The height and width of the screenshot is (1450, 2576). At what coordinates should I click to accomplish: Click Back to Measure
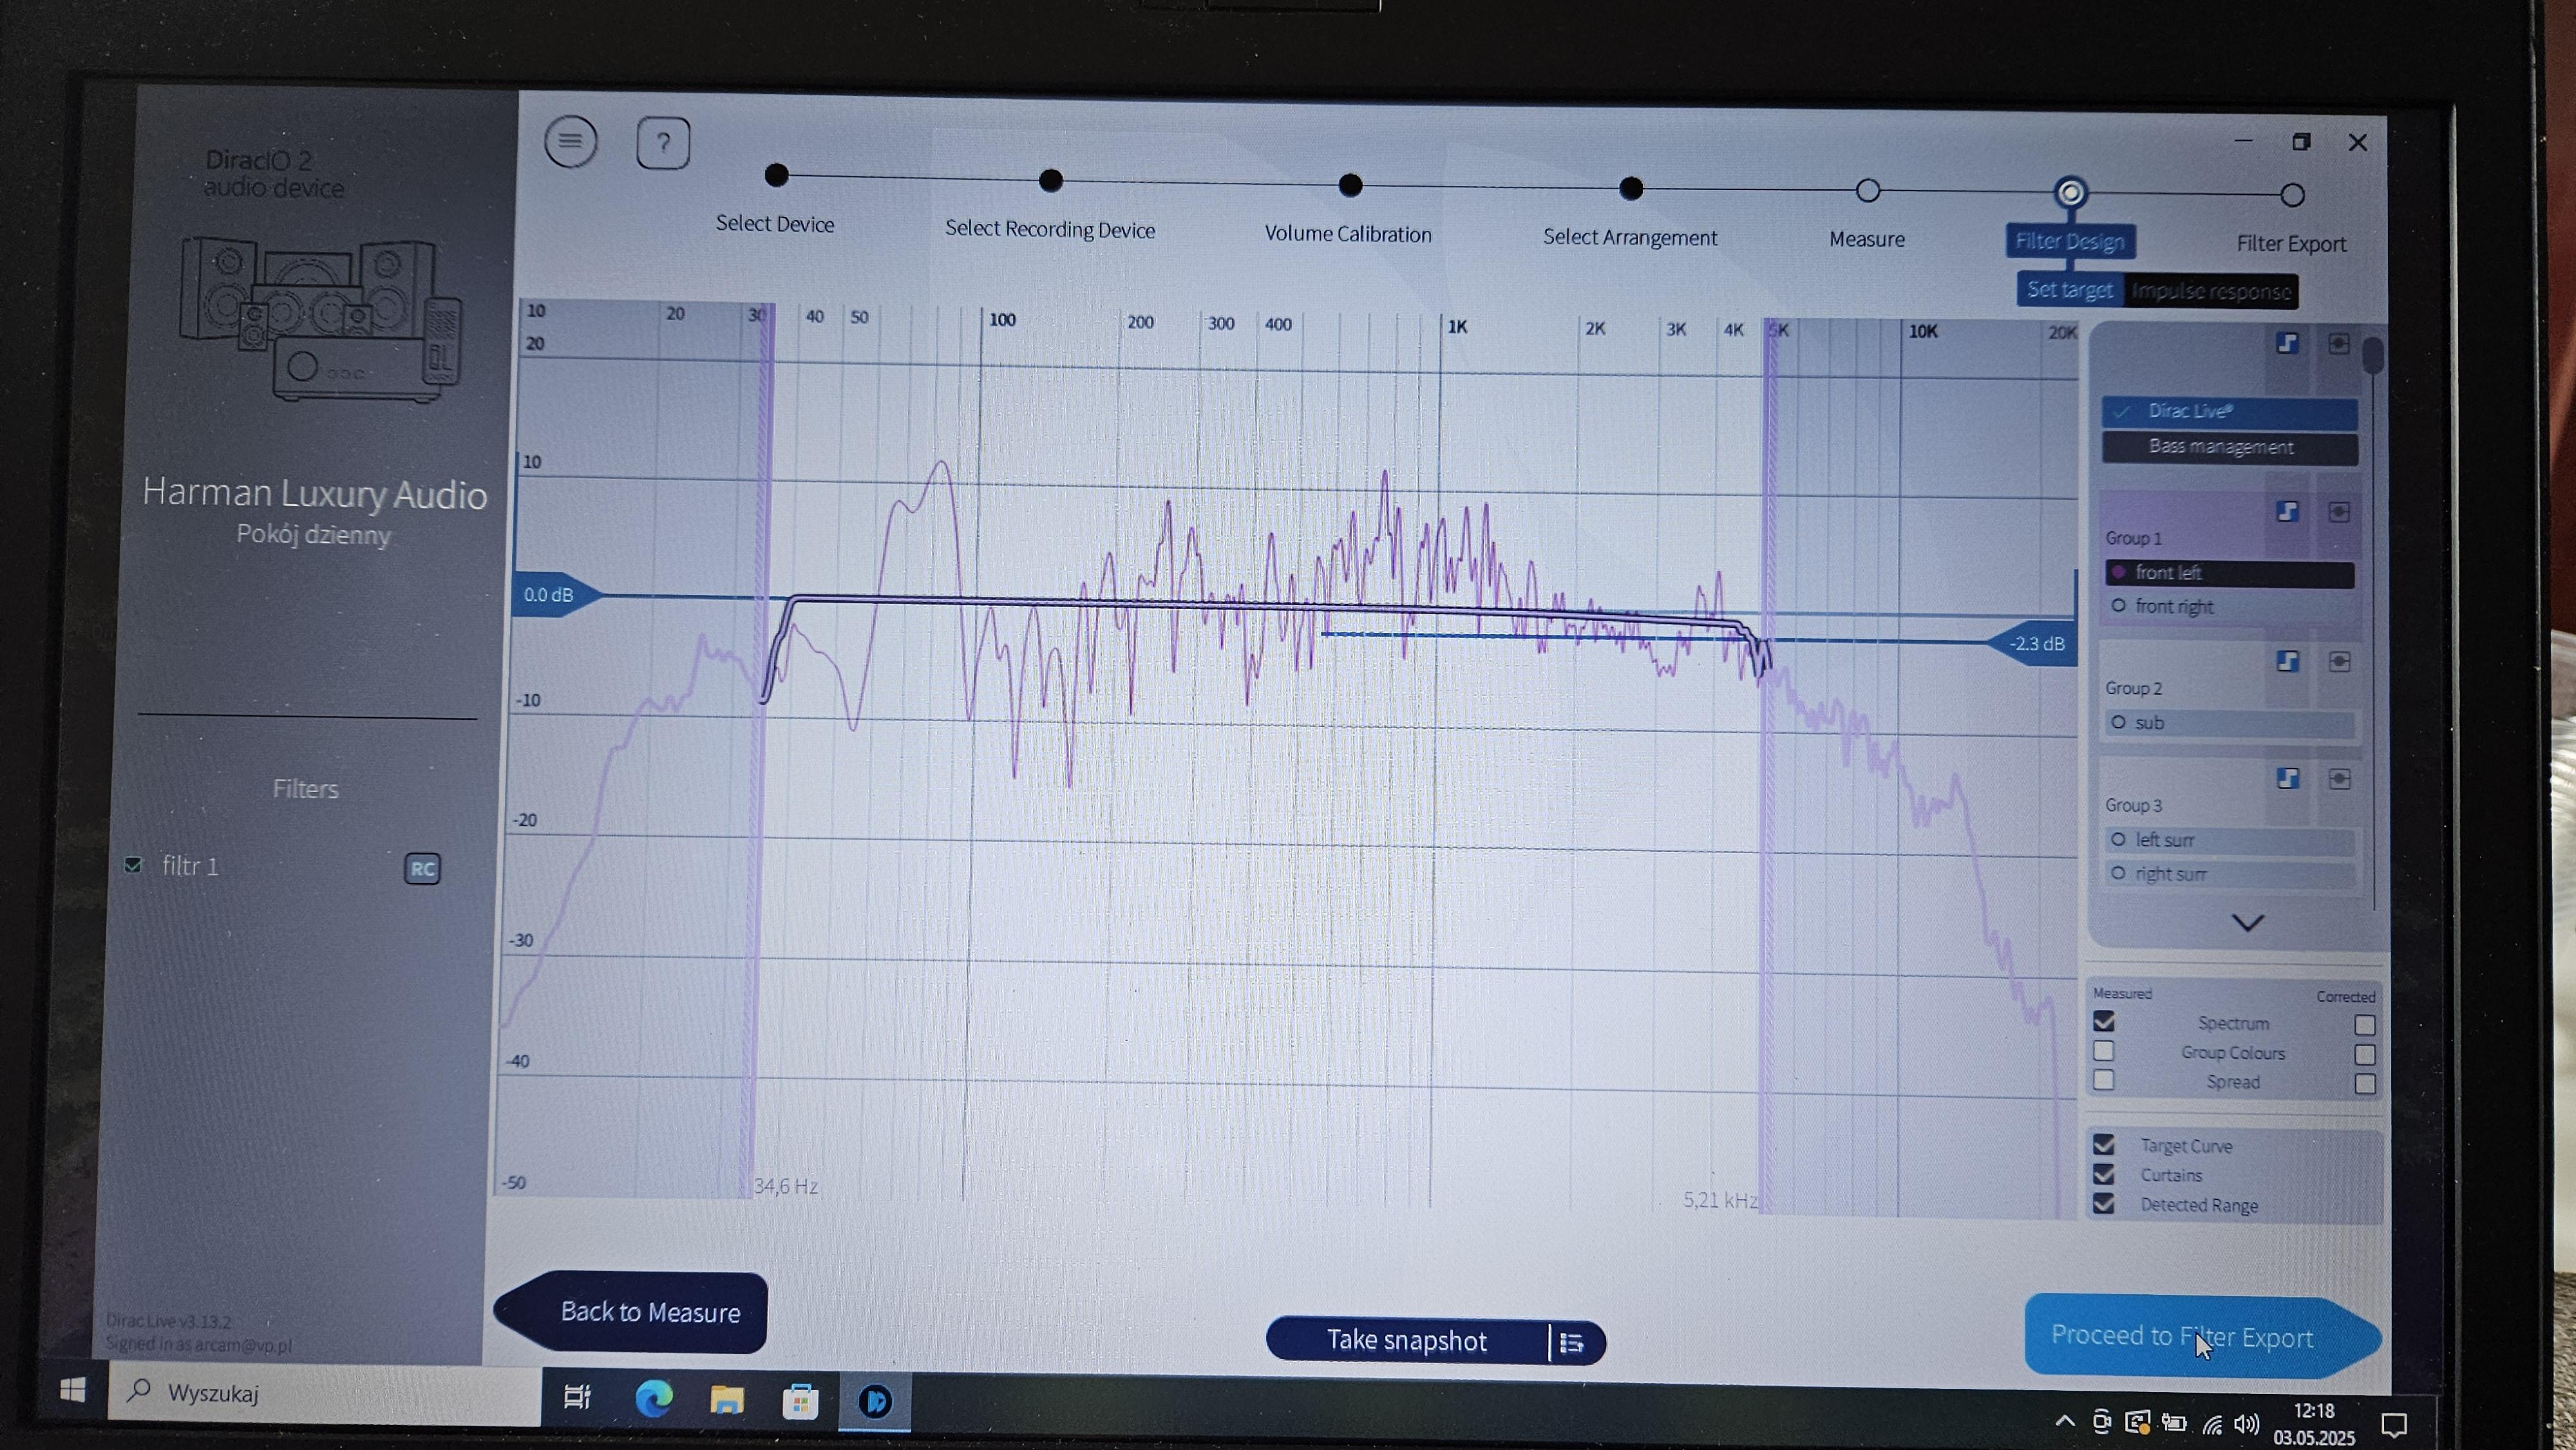click(x=632, y=1312)
